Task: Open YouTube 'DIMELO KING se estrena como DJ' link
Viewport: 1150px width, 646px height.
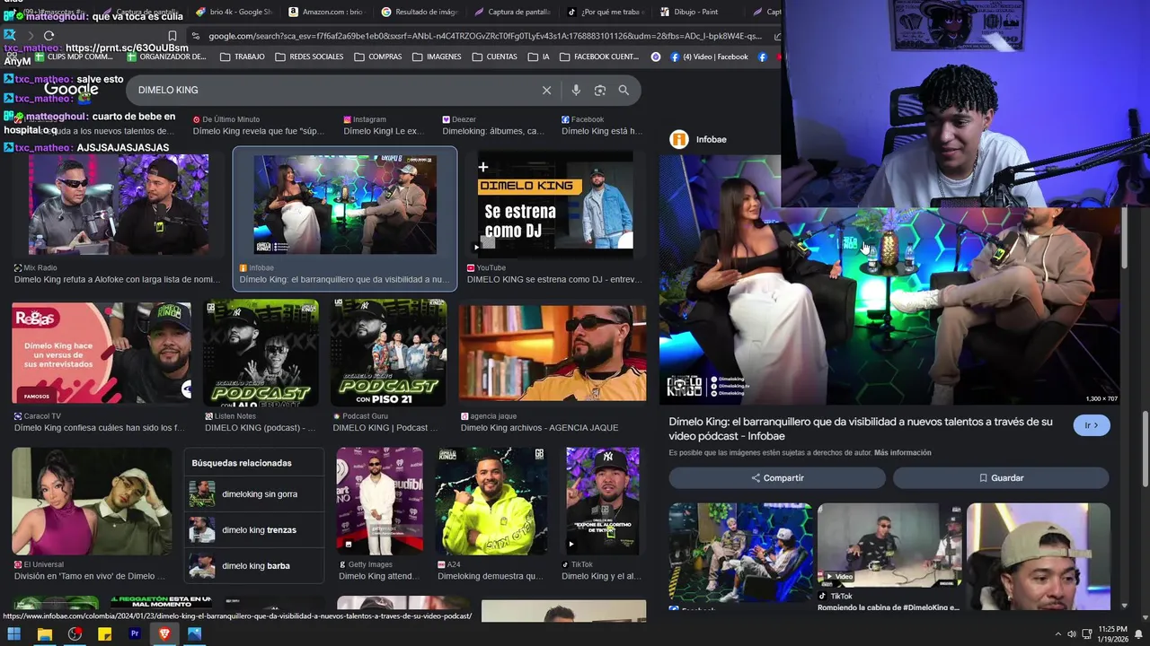Action: [554, 279]
